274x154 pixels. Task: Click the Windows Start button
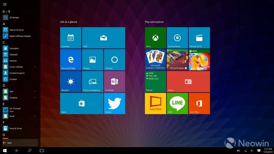(5, 151)
